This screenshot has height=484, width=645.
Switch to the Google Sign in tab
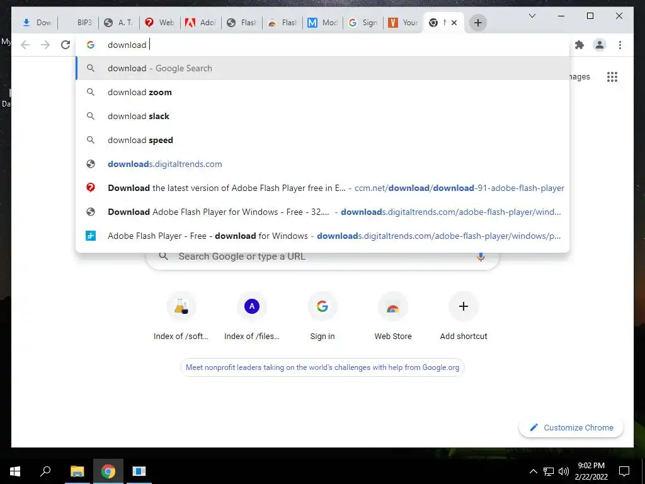363,23
